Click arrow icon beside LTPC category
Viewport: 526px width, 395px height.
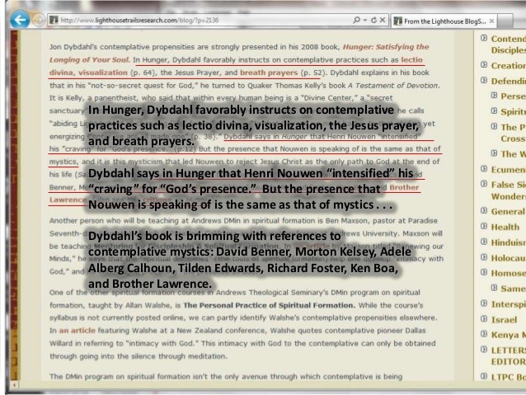484,376
